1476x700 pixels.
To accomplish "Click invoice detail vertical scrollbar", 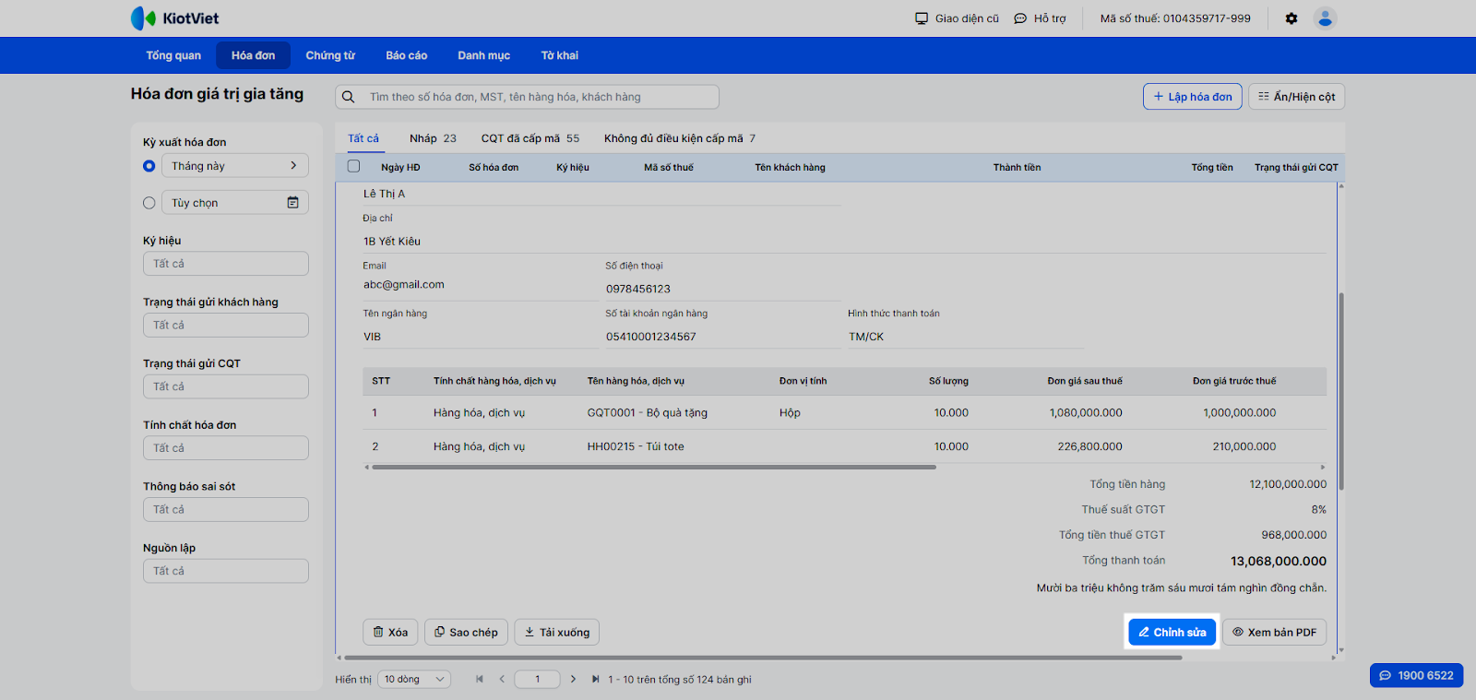I will click(x=1341, y=391).
